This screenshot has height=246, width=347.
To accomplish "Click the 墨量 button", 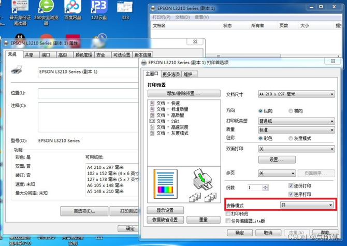I will click(x=204, y=220).
